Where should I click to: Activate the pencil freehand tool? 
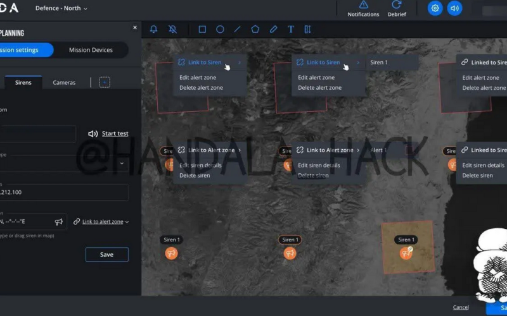click(x=273, y=29)
